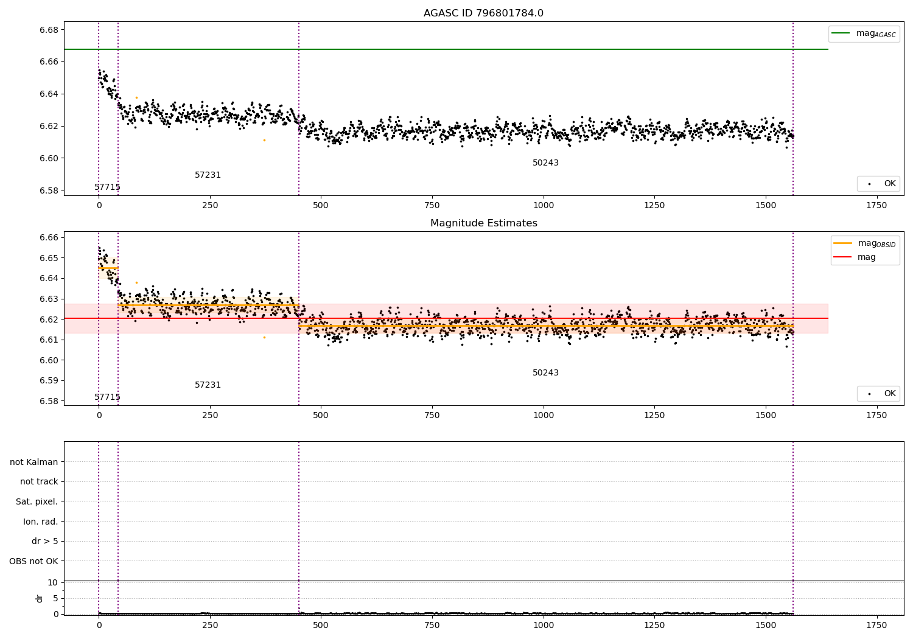Click obsid label 50243 in AGASC ID plot

(x=545, y=162)
